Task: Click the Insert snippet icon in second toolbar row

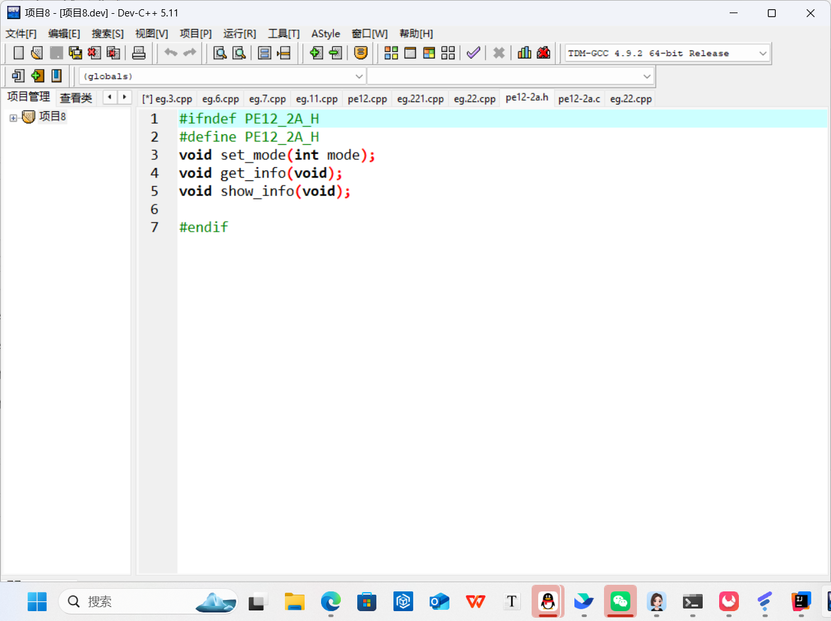Action: (x=18, y=76)
